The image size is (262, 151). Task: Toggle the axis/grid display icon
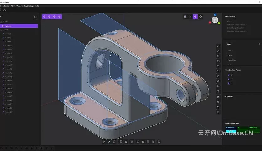(190, 17)
